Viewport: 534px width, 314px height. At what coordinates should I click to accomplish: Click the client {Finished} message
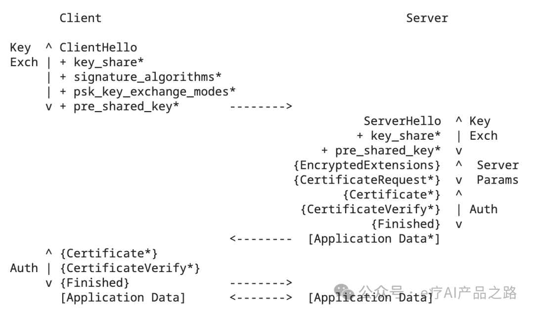tap(94, 283)
